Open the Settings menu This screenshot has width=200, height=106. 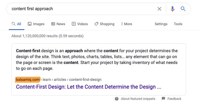coord(161,24)
